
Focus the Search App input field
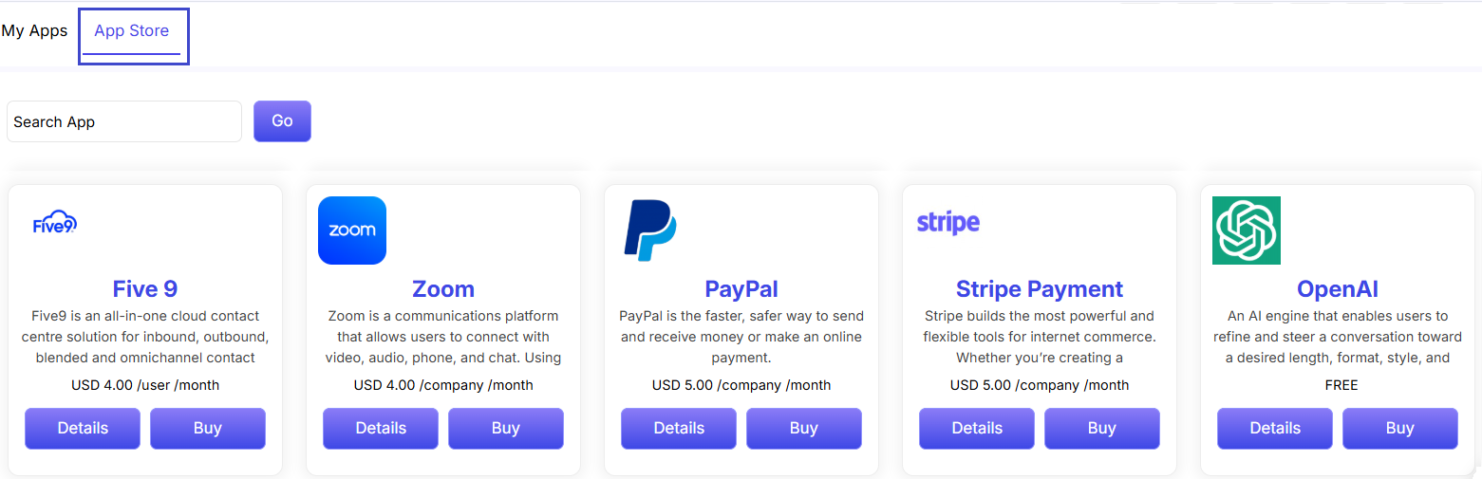(x=124, y=121)
